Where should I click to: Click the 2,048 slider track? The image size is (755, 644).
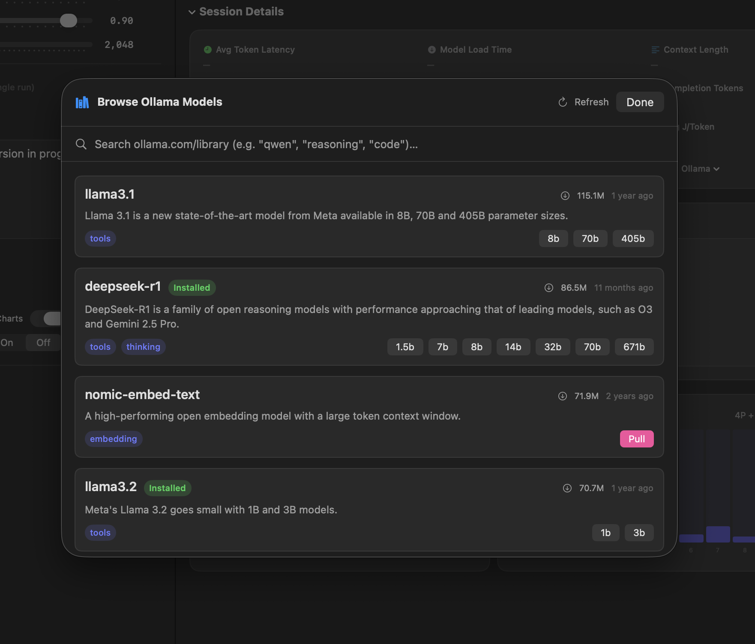(46, 45)
